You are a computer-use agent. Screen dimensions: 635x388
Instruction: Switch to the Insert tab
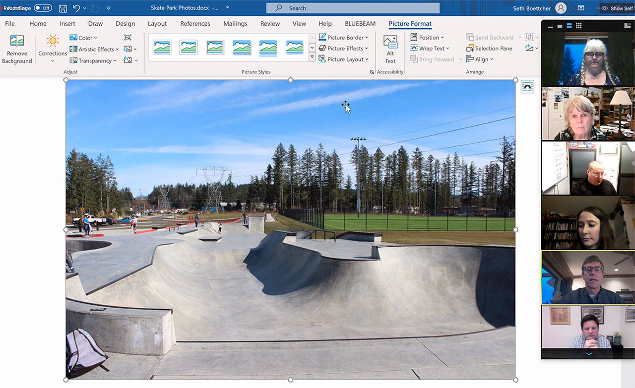click(67, 24)
